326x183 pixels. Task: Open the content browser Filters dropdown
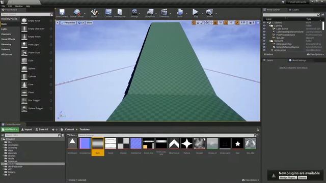coord(72,135)
